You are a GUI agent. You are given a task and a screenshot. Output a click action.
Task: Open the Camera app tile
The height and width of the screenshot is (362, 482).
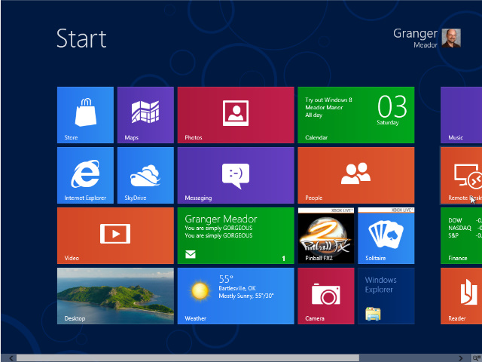point(325,296)
